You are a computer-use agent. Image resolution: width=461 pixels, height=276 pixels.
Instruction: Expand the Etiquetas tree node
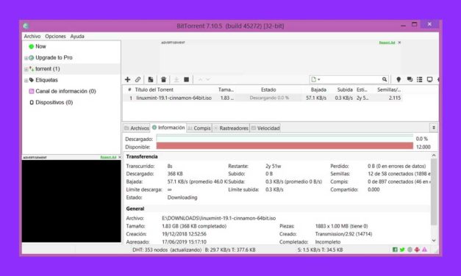point(26,80)
